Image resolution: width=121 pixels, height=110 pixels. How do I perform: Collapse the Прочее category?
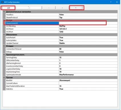[x=4, y=77]
